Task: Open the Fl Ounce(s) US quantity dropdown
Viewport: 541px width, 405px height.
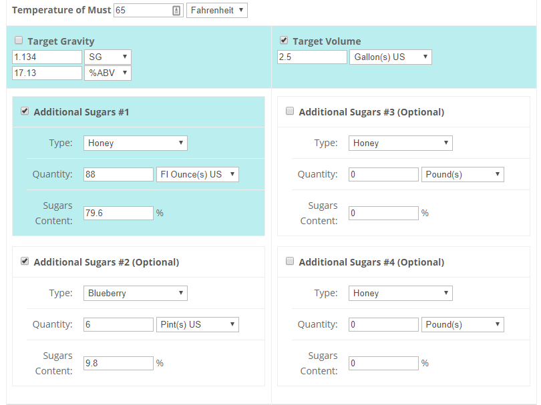Action: point(197,174)
